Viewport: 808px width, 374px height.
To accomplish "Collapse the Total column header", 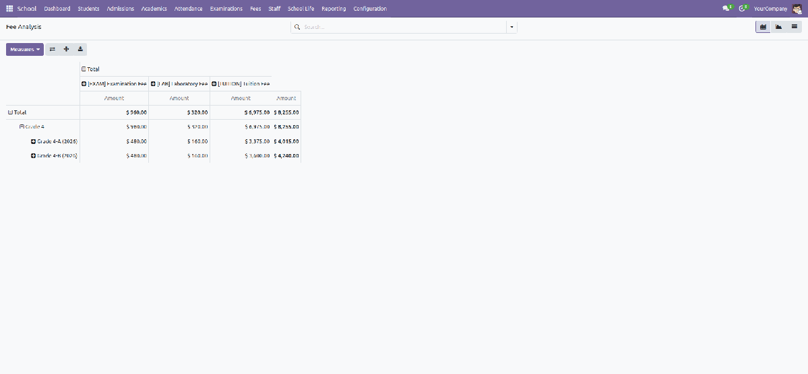I will pos(90,69).
